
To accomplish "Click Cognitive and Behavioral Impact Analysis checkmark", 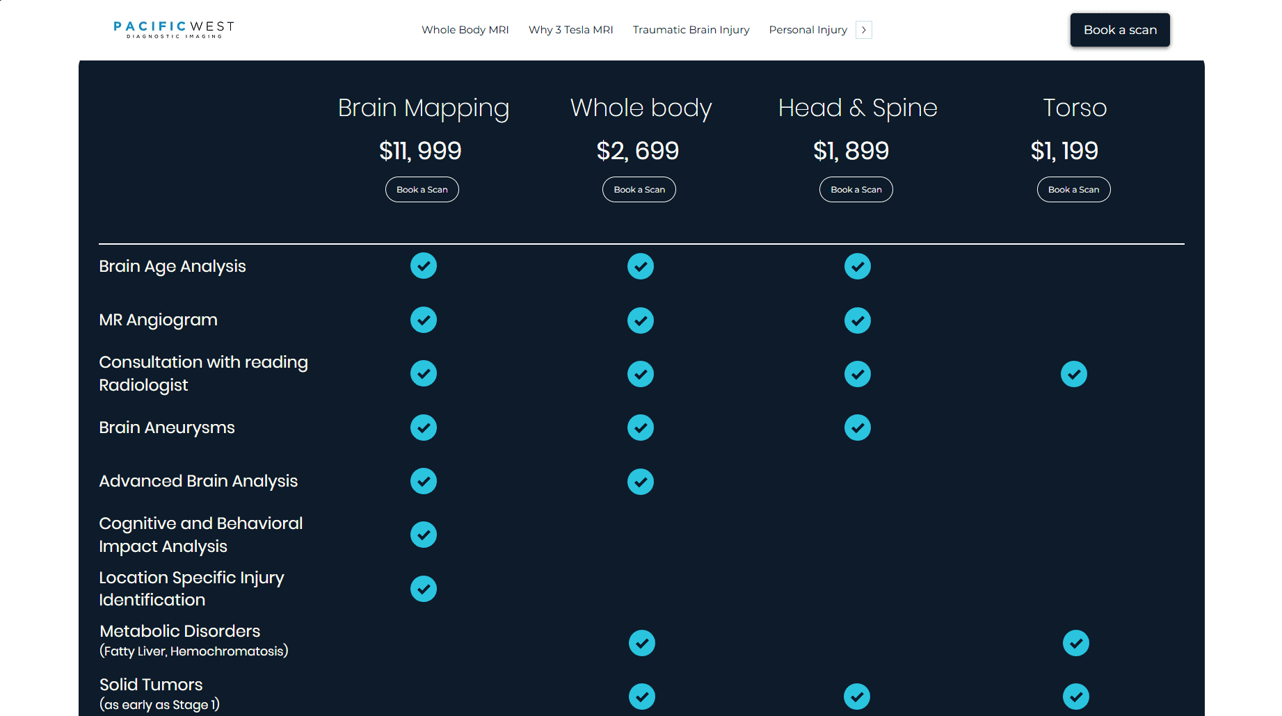I will [x=424, y=535].
